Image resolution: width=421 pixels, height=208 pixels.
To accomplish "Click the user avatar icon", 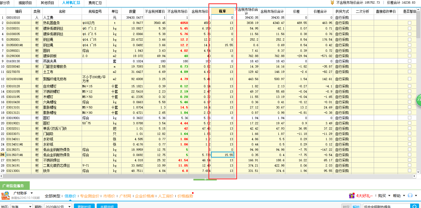I will pos(410,195).
